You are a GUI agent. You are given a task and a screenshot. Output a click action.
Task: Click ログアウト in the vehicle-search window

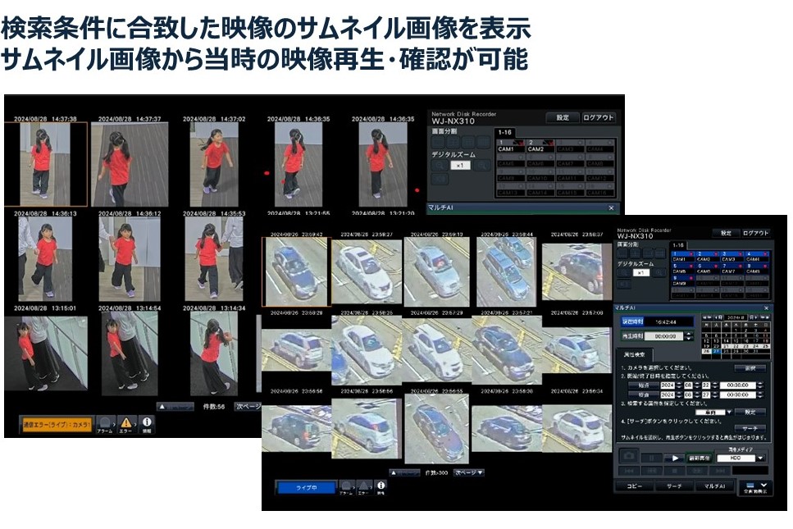[755, 233]
